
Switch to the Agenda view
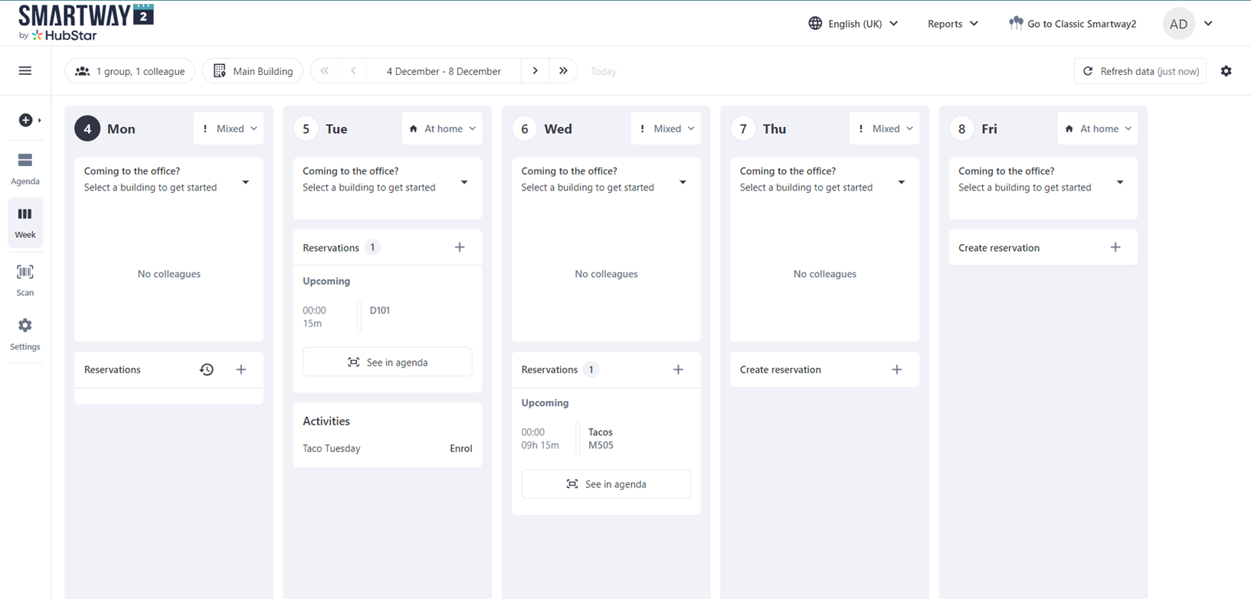25,168
